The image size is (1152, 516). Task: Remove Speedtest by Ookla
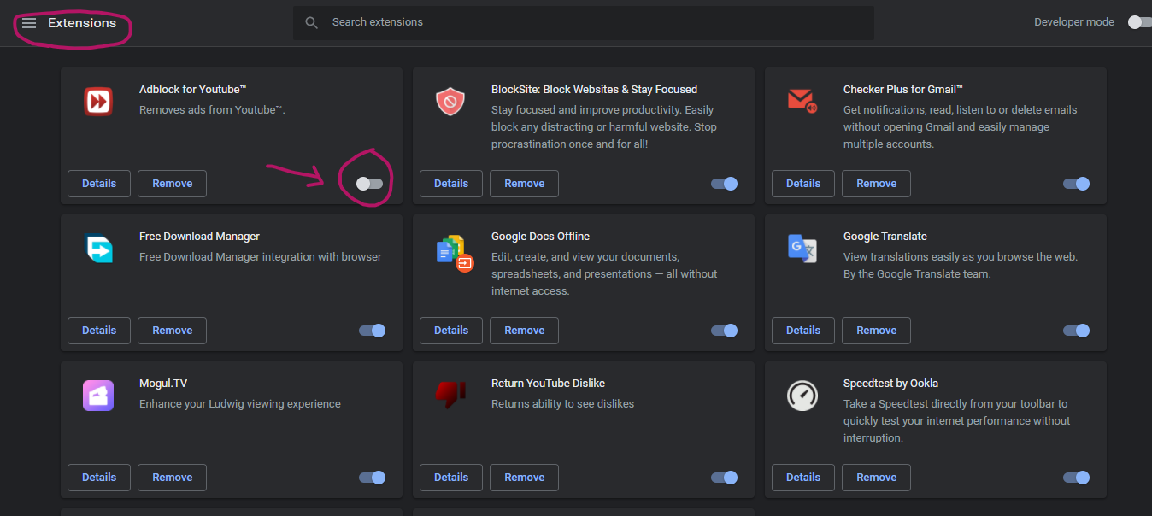click(x=877, y=478)
